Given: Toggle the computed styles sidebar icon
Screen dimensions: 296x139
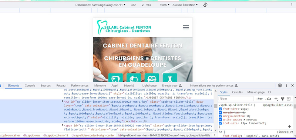Looking at the screenshot, I should 289,99.
